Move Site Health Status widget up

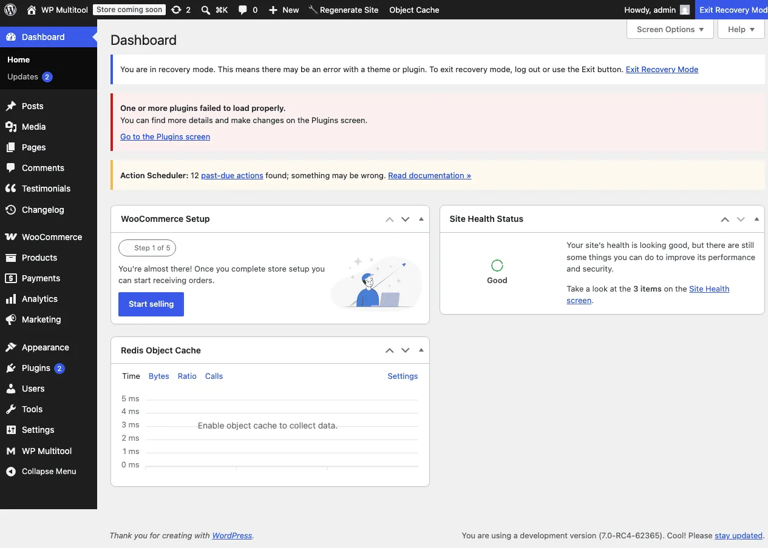(725, 219)
